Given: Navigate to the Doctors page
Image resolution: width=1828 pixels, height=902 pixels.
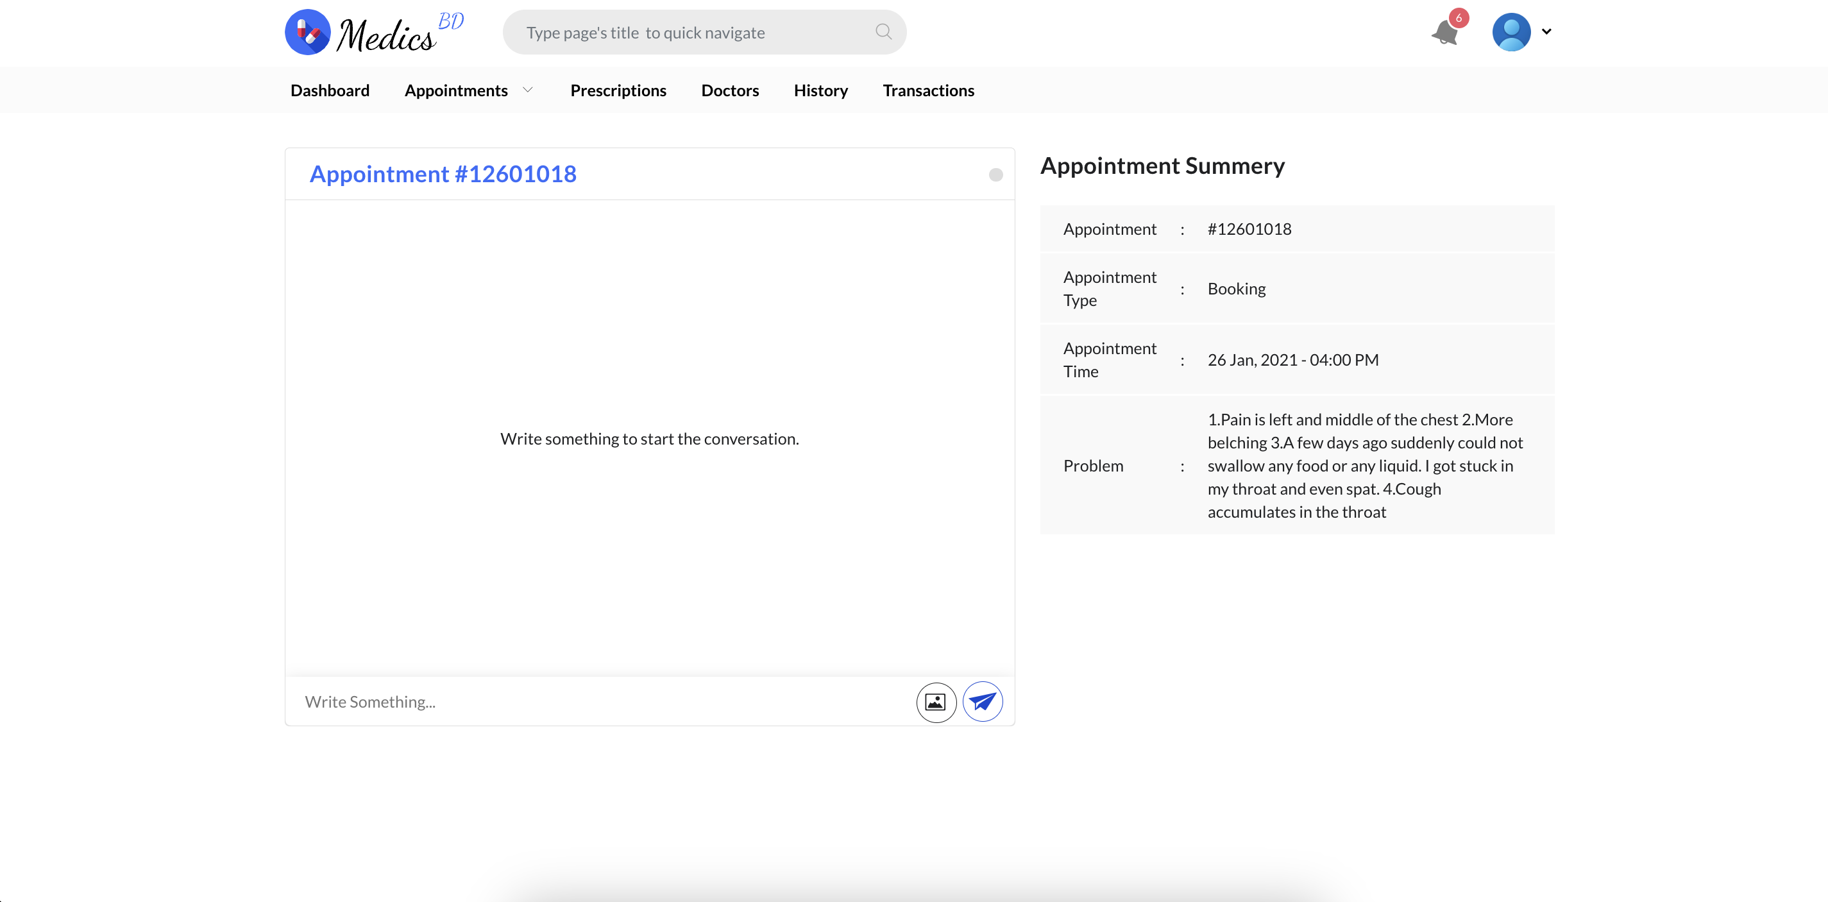Looking at the screenshot, I should 729,90.
